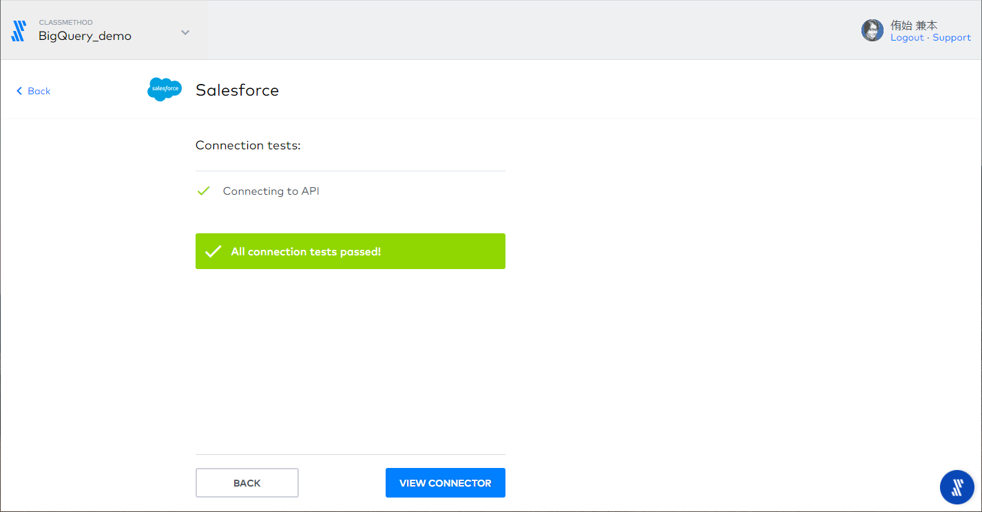
Task: Select the Salesforce page title
Action: 237,89
